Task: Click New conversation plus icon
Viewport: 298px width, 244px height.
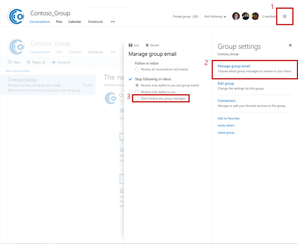Action: 10,62
